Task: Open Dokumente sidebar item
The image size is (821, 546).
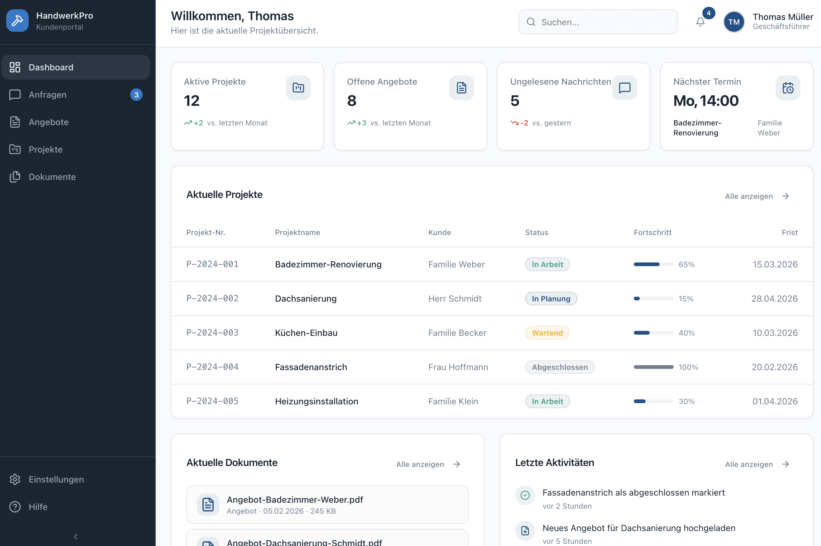Action: coord(52,177)
